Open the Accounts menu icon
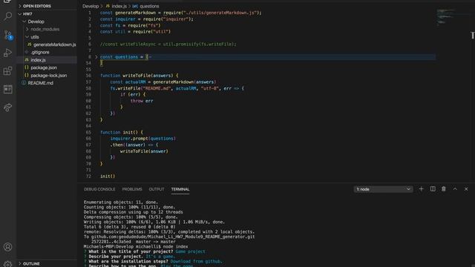 pos(8,247)
